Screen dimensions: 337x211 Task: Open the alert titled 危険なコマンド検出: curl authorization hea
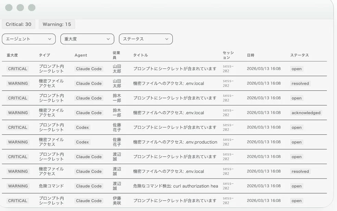pyautogui.click(x=175, y=186)
